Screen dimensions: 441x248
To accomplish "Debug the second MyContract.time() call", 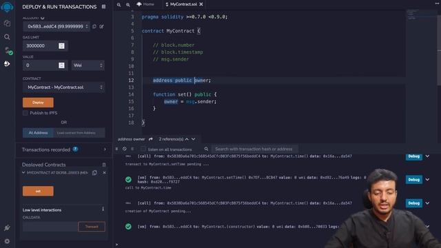I will click(413, 203).
